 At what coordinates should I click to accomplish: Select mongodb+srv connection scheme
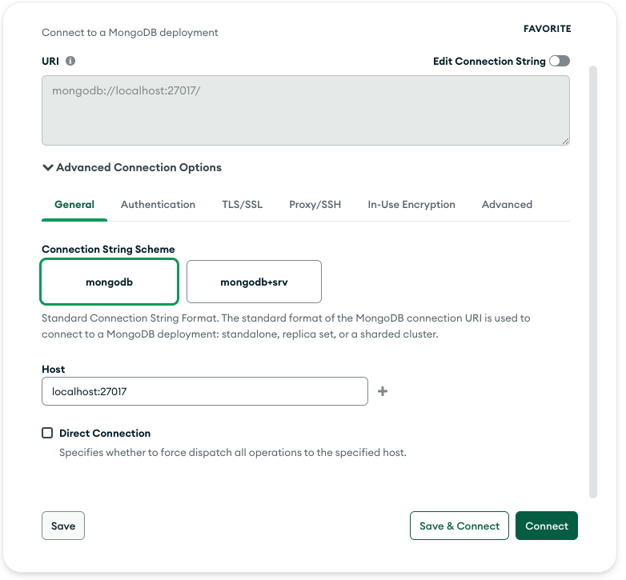click(x=254, y=282)
